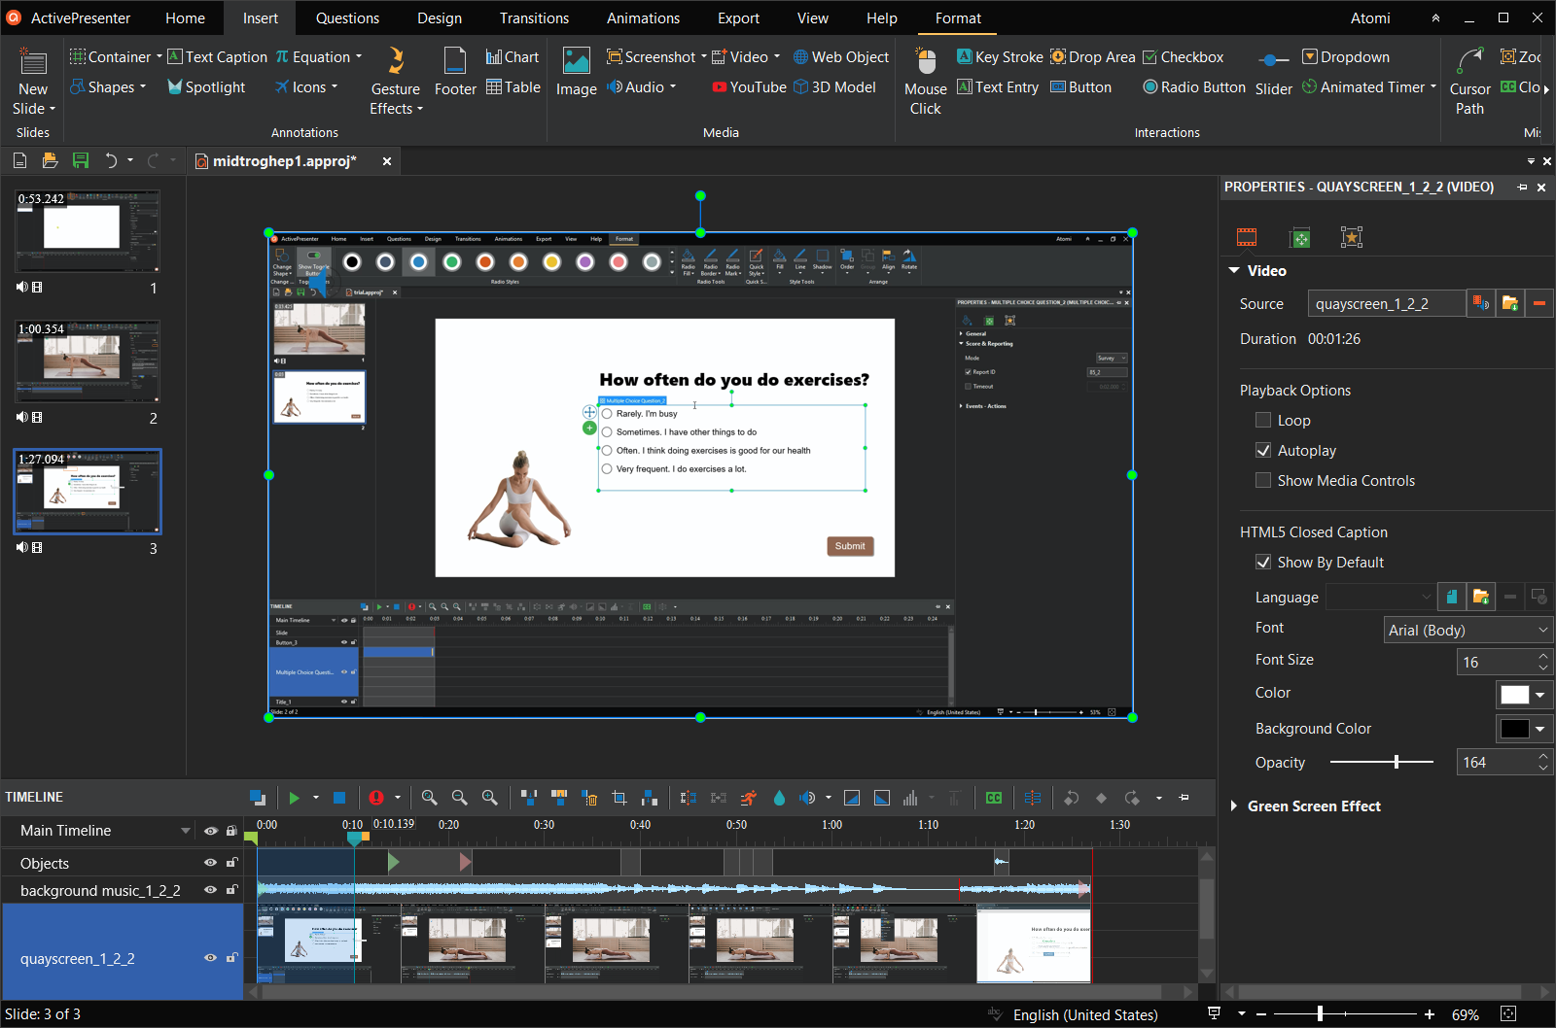Enable Loop playback for the video
The image size is (1556, 1028).
pyautogui.click(x=1262, y=420)
